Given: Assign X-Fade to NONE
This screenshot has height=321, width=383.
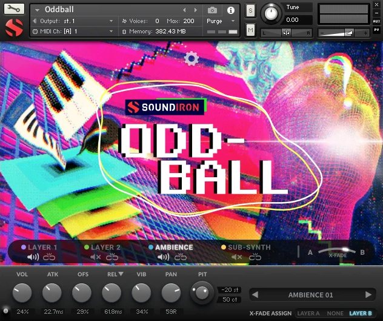Looking at the screenshot, I should [335, 313].
